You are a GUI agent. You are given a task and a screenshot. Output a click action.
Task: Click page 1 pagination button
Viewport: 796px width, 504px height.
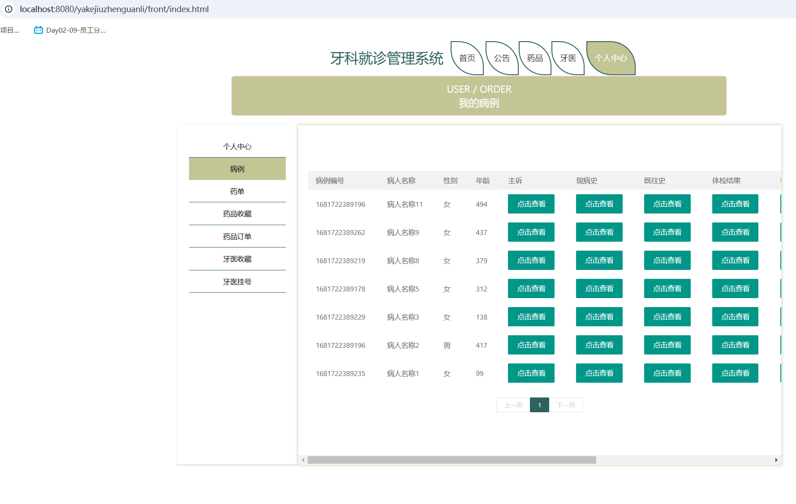click(x=539, y=405)
